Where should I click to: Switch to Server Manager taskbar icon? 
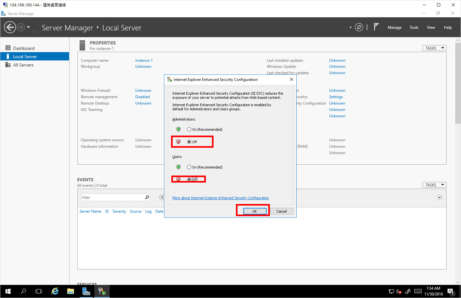[86, 291]
